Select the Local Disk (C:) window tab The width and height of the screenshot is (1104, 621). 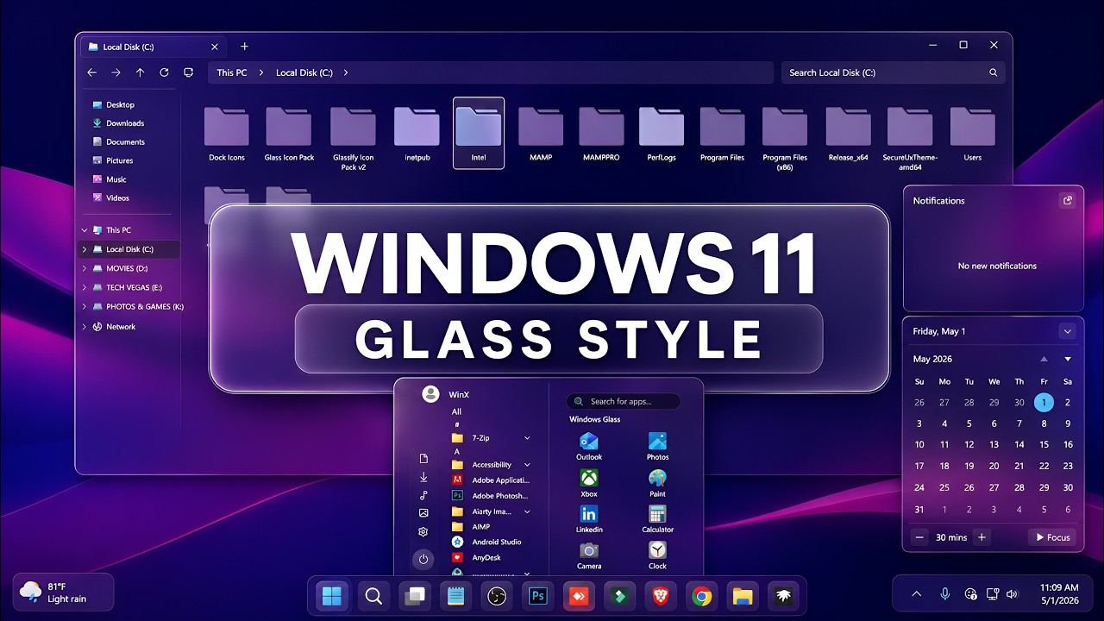(154, 47)
